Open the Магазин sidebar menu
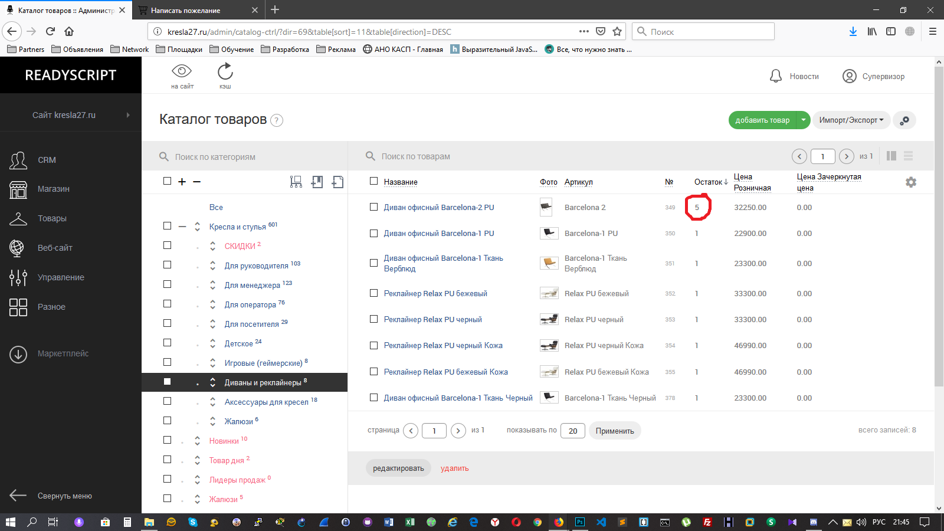 pos(53,189)
